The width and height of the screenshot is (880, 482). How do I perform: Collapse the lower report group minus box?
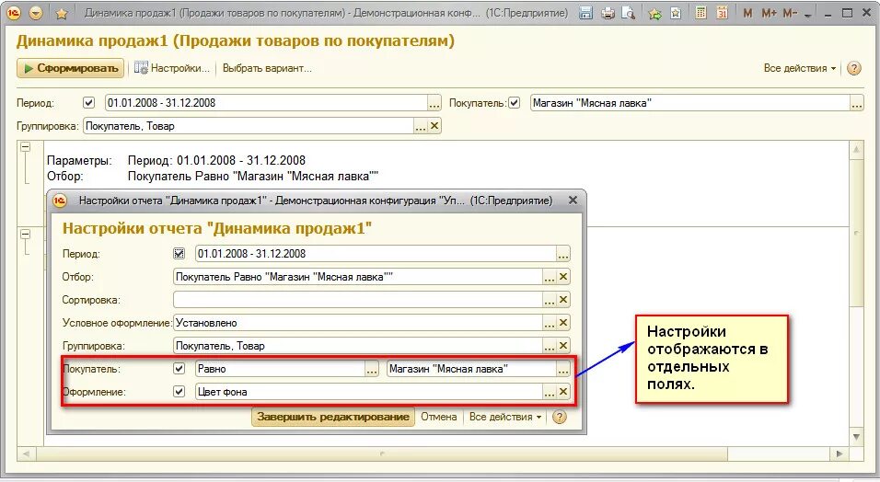(x=25, y=234)
